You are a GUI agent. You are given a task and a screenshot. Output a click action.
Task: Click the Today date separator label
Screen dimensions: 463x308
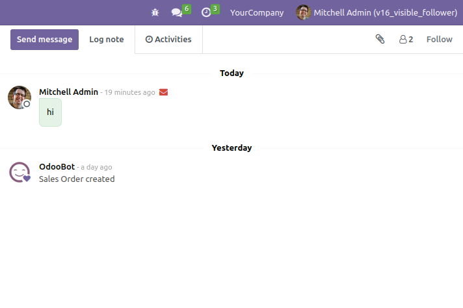[x=231, y=73]
